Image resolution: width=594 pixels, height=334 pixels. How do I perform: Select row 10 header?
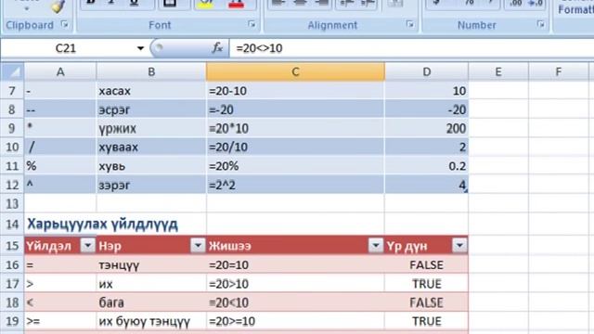12,147
